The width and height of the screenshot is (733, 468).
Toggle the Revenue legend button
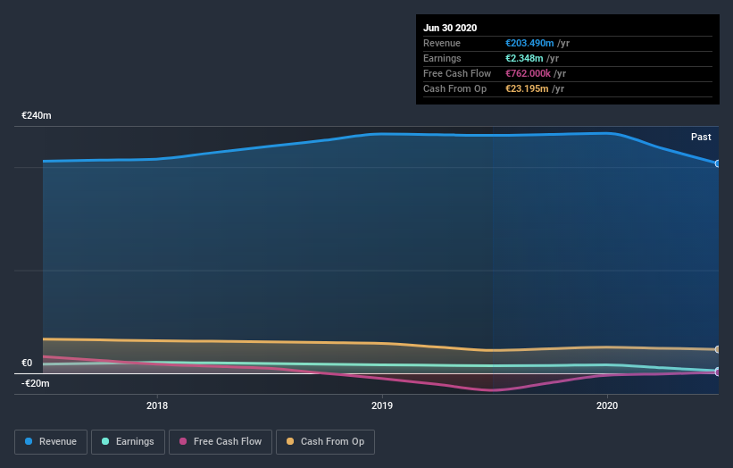[51, 442]
